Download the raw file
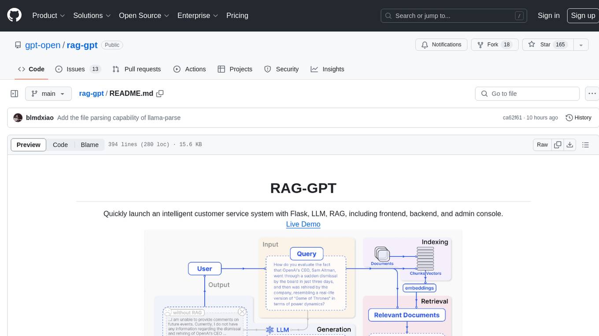599x336 pixels. [570, 145]
